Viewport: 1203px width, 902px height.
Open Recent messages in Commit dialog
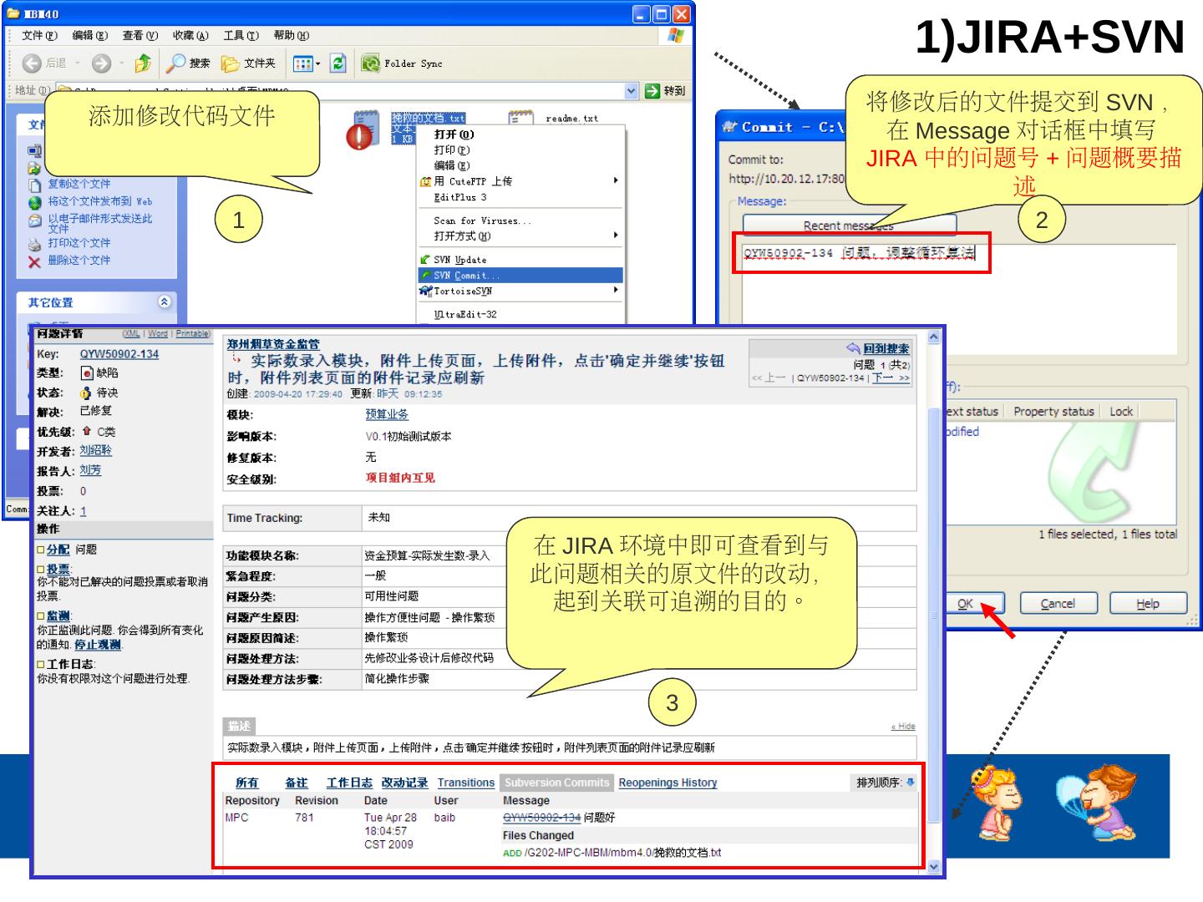tap(849, 225)
